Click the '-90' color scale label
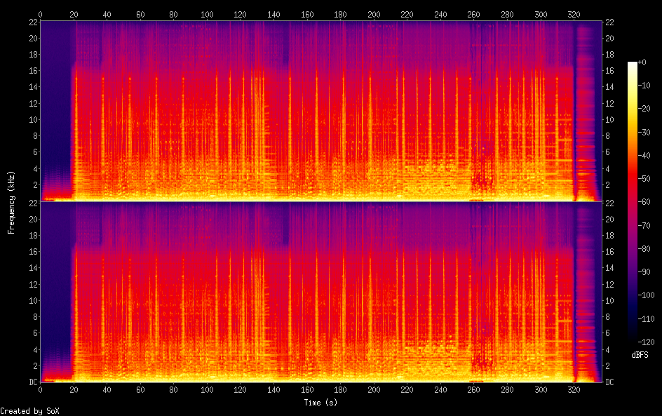Screen dimensions: 662x416 tap(644, 272)
